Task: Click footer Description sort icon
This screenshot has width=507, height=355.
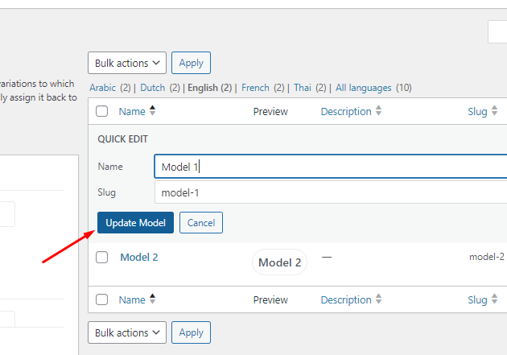Action: [379, 299]
